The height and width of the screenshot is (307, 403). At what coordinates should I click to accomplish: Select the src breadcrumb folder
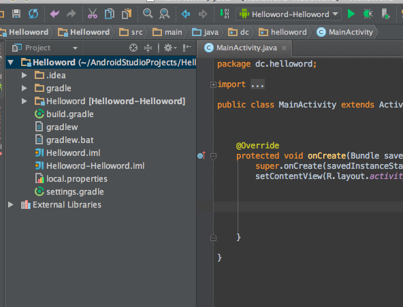131,32
